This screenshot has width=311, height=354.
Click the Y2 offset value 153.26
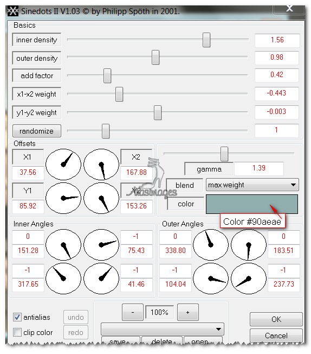[137, 206]
